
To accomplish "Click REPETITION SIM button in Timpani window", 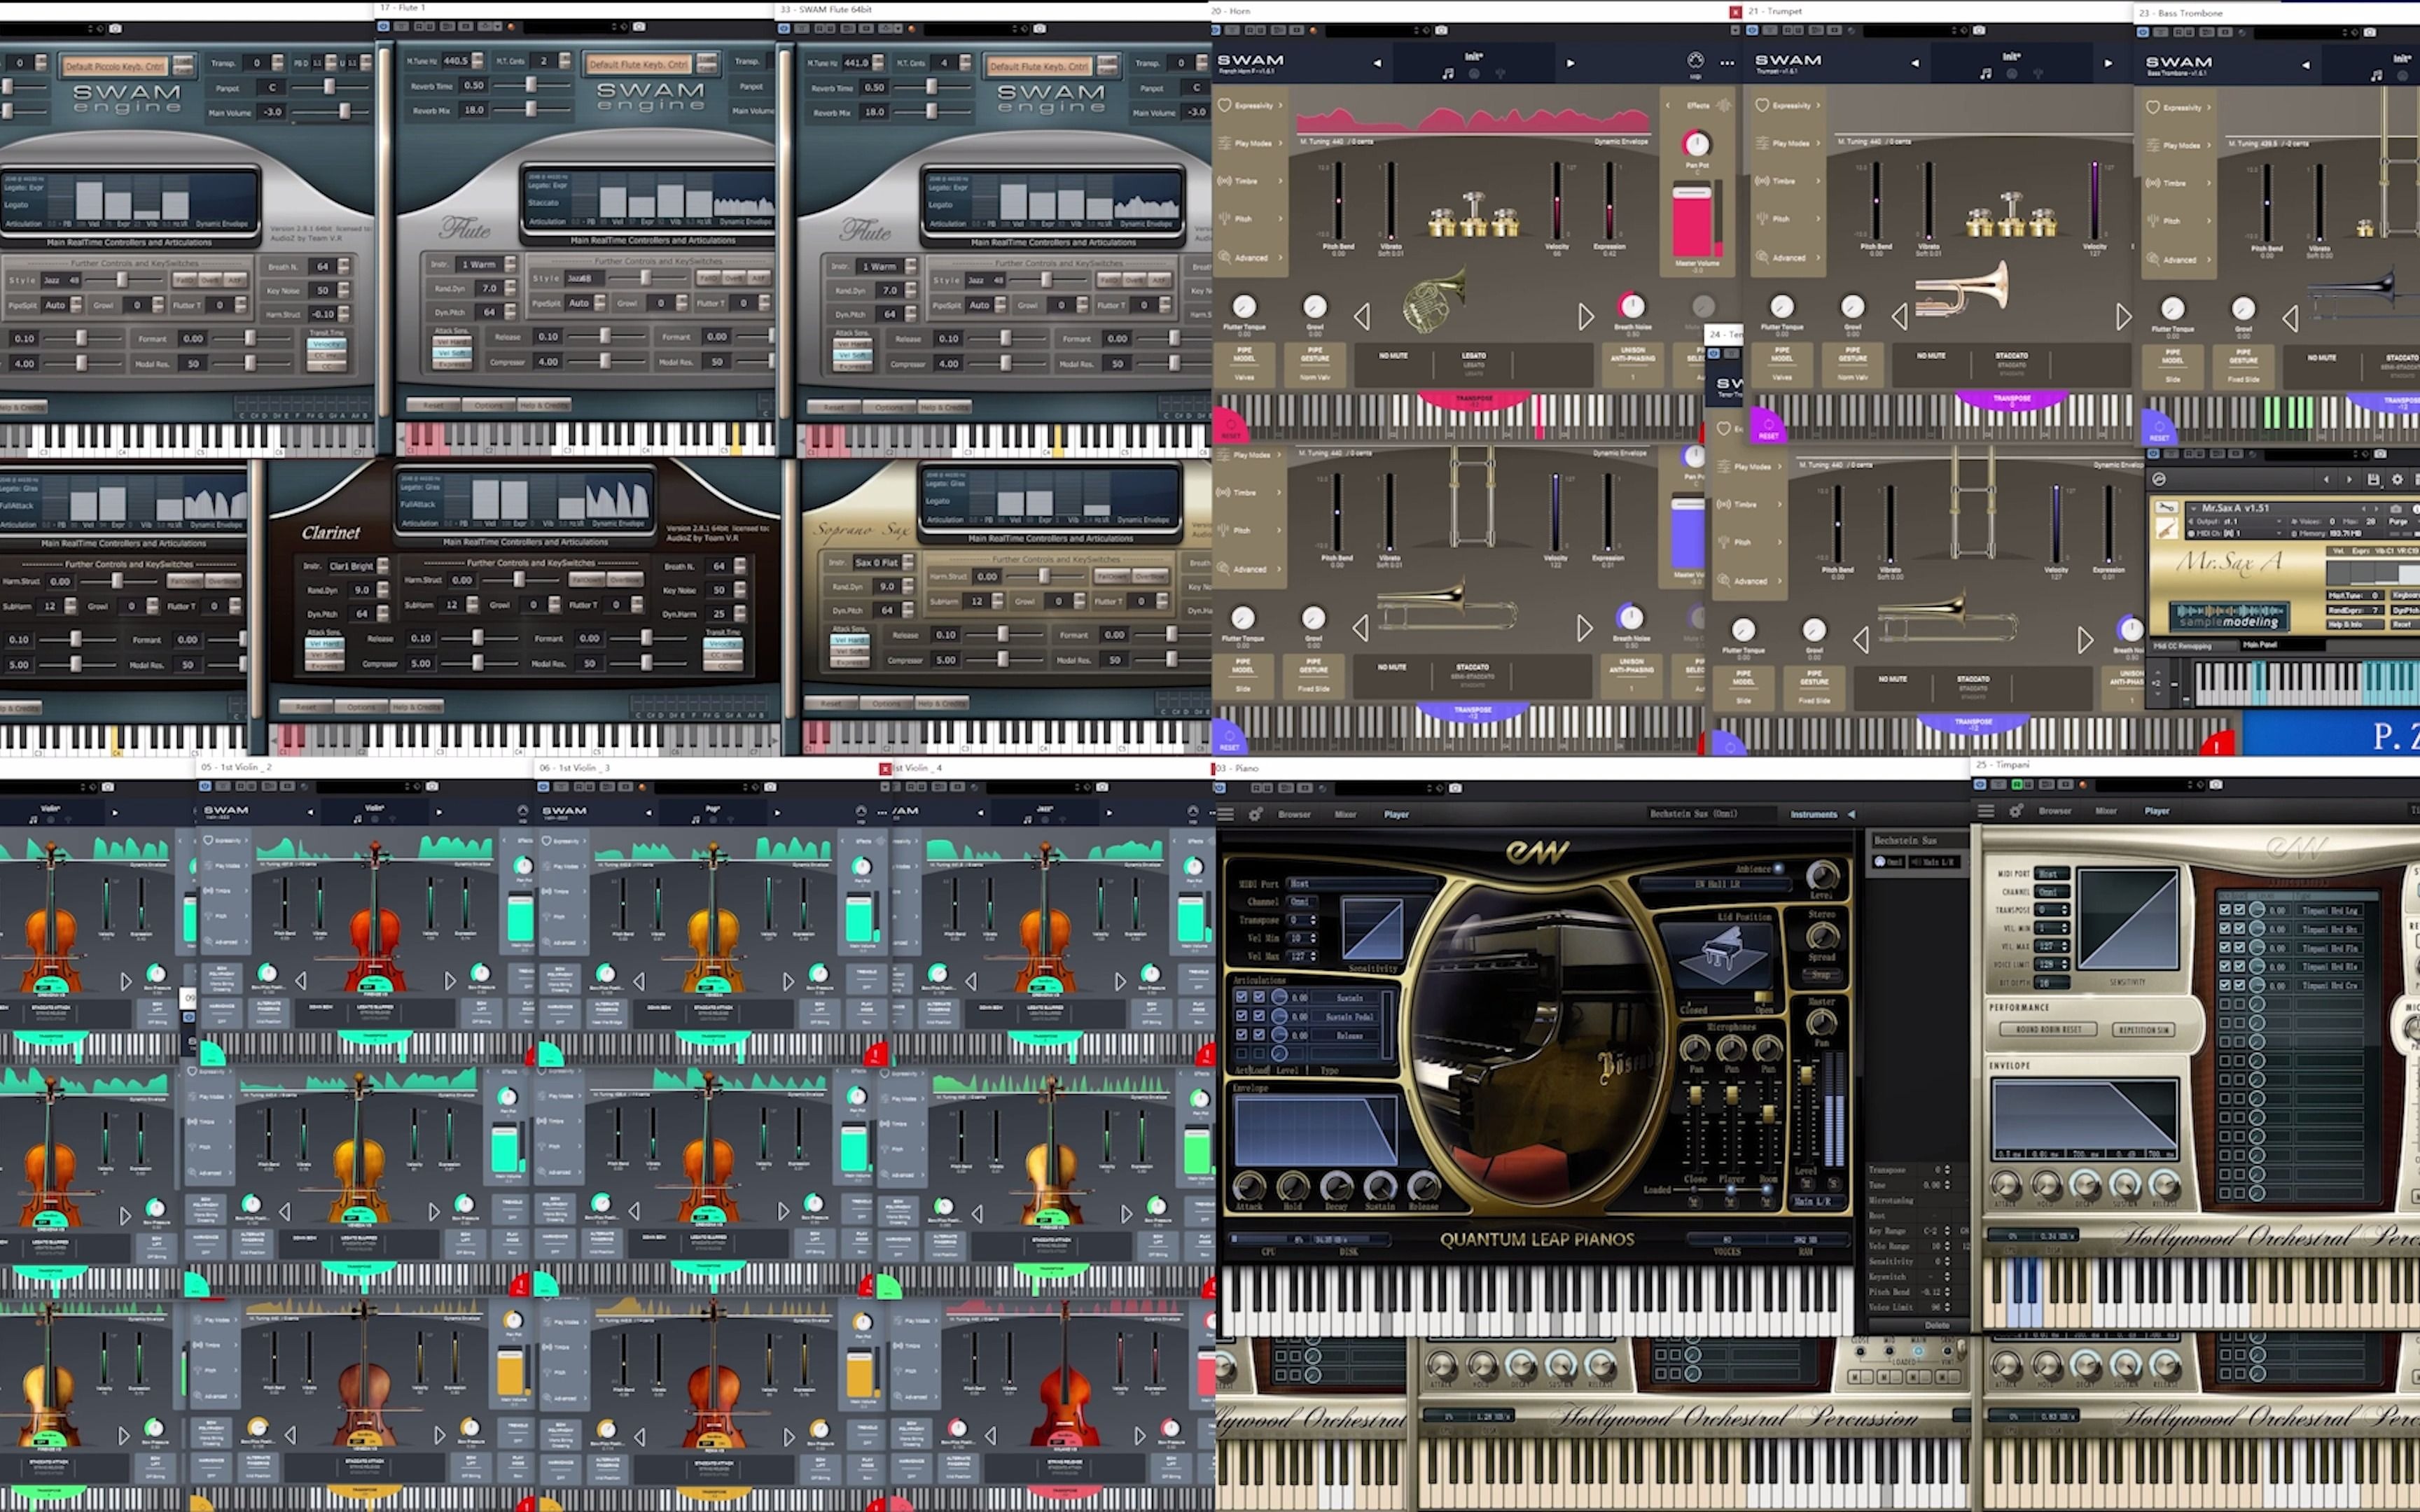I will 2143,1029.
